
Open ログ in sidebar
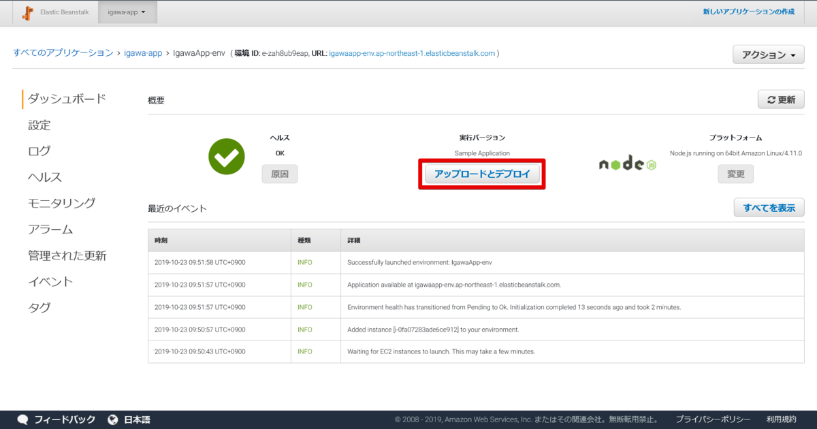click(39, 151)
